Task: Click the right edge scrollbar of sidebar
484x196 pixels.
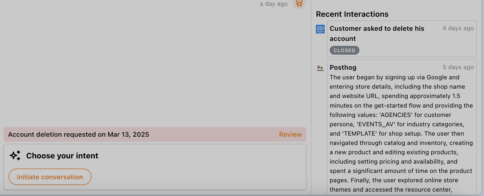Action: [x=482, y=96]
